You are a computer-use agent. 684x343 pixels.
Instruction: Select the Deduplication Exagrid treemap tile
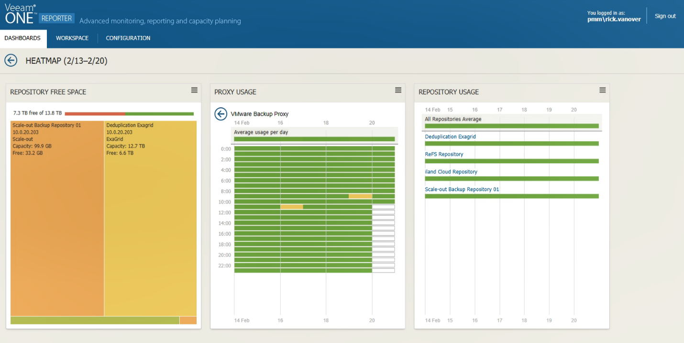(x=150, y=218)
